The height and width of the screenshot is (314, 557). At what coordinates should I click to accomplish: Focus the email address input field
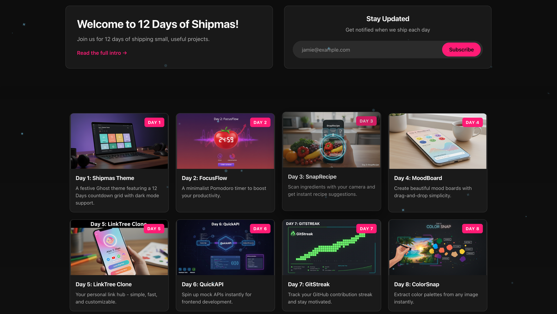367,50
